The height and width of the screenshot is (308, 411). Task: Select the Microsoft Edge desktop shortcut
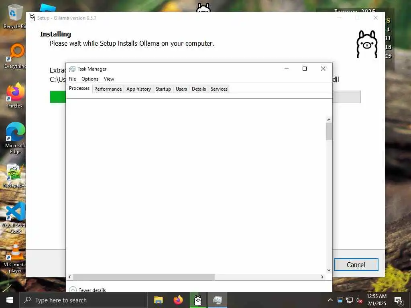(15, 138)
